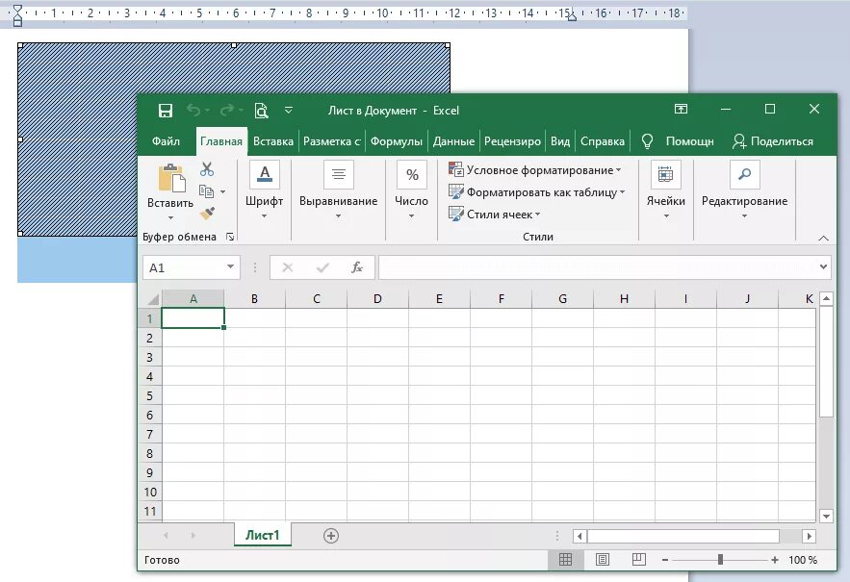
Task: Open the Copy dropdown arrow
Action: [222, 191]
